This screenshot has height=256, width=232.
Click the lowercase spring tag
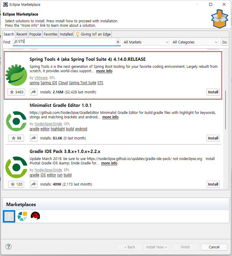34,83
